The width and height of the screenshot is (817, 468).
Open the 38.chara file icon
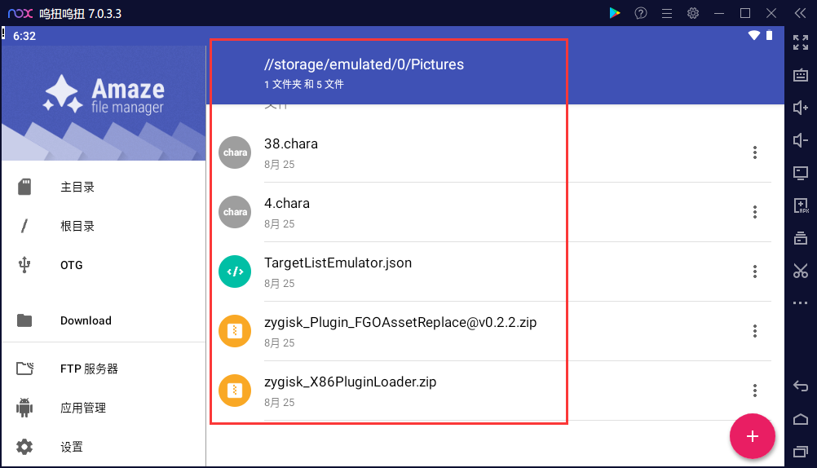[x=235, y=152]
